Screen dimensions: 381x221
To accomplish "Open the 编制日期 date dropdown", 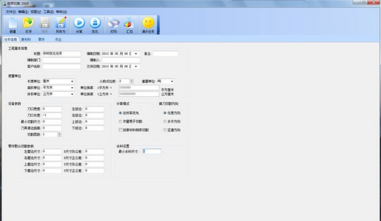I will 136,54.
